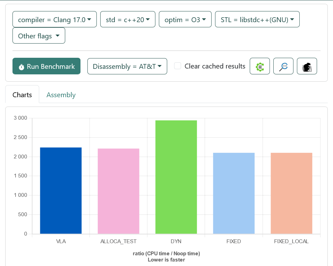Select the Charts tab

pyautogui.click(x=22, y=95)
